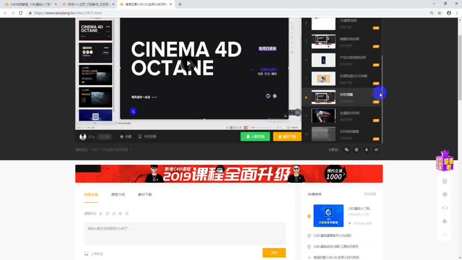Image resolution: width=462 pixels, height=260 pixels.
Task: Click the second right sidebar floating icon
Action: coord(444,195)
